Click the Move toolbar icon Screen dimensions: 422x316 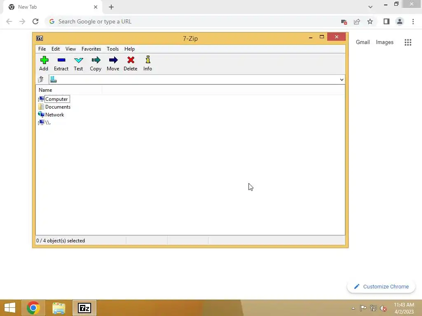pyautogui.click(x=113, y=64)
